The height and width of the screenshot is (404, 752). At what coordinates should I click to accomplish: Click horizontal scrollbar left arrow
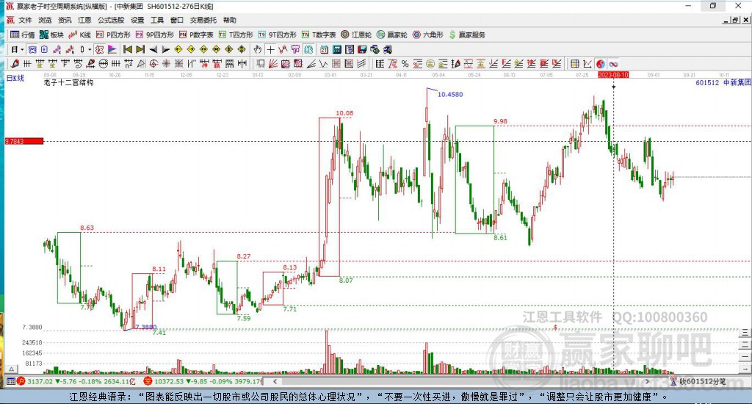coord(275,381)
